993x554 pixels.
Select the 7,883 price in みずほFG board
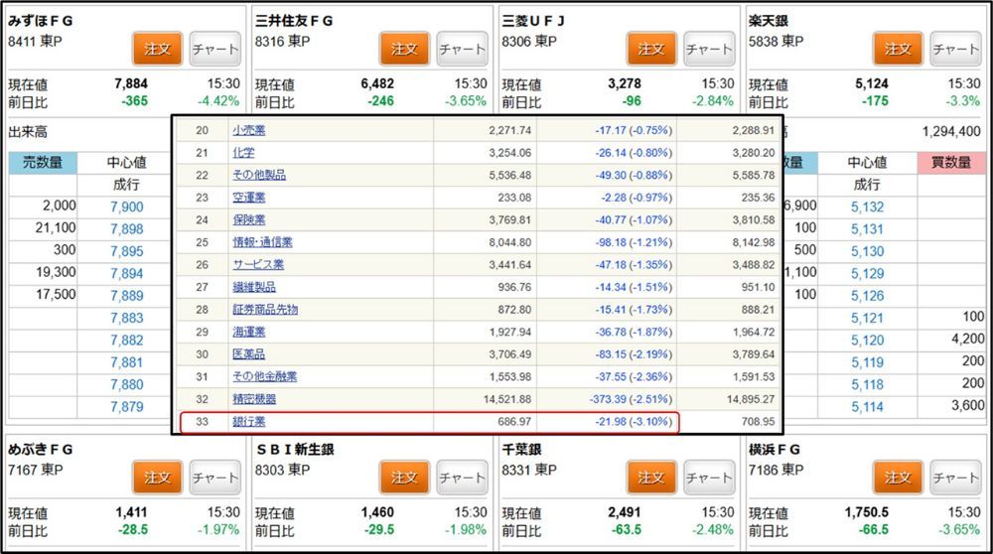[x=127, y=318]
